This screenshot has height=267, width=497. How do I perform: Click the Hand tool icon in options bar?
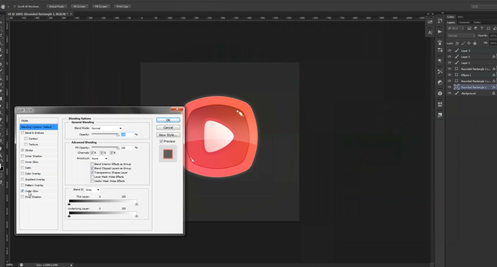[x=3, y=7]
